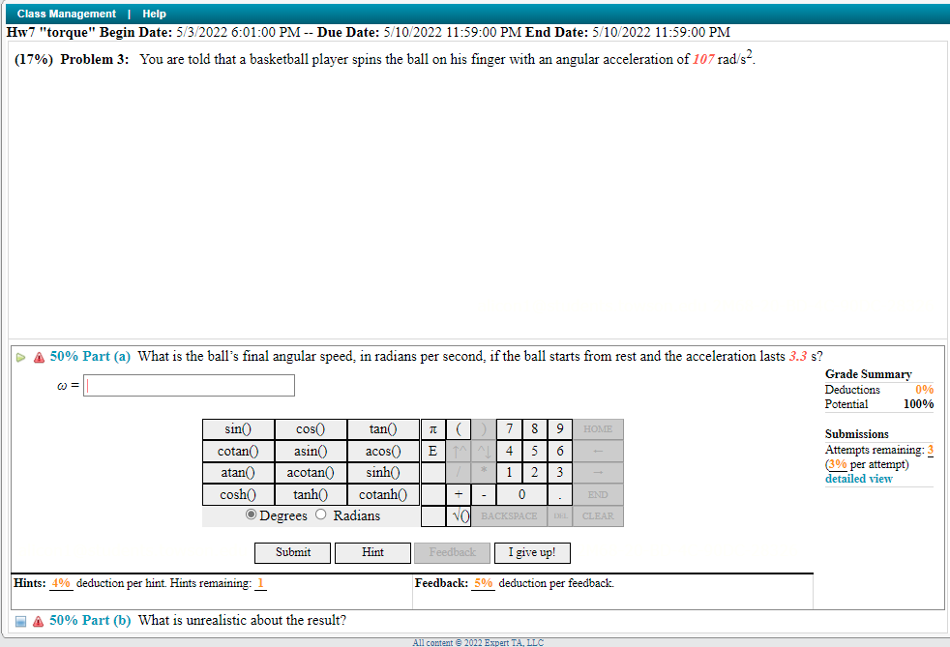
Task: Open the detailed view link
Action: pyautogui.click(x=858, y=478)
